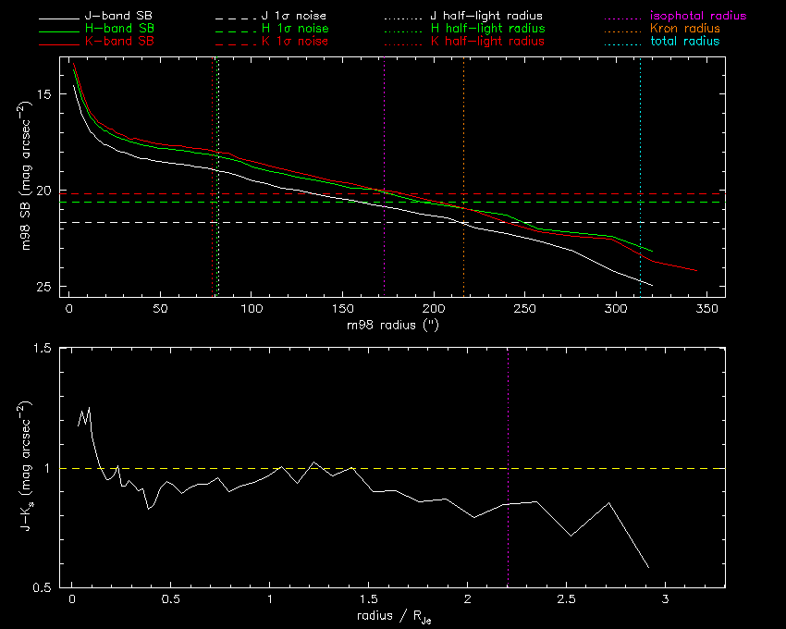The height and width of the screenshot is (629, 786).
Task: Pick the K half-light radius legend label
Action: [487, 43]
